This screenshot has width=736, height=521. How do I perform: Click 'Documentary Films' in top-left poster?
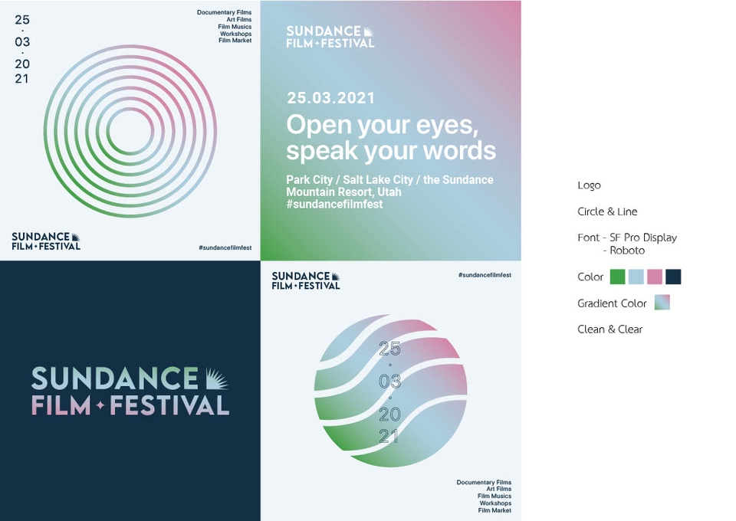(x=225, y=12)
